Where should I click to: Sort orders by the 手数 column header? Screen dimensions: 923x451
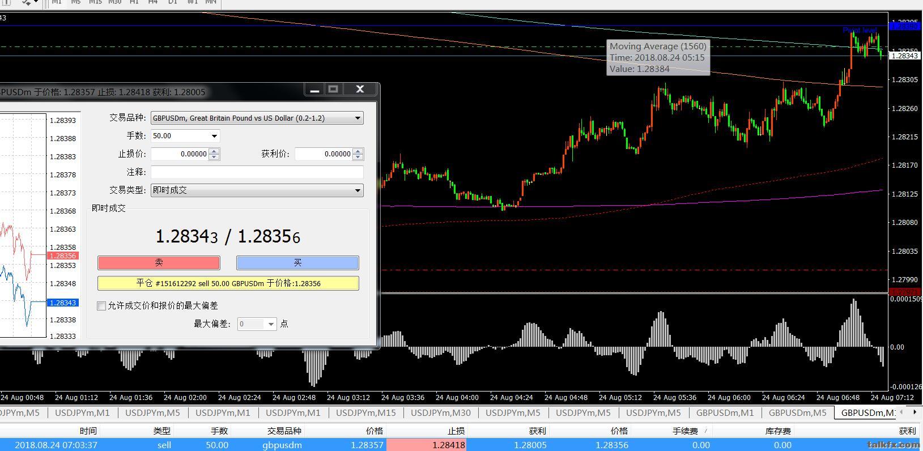click(219, 431)
